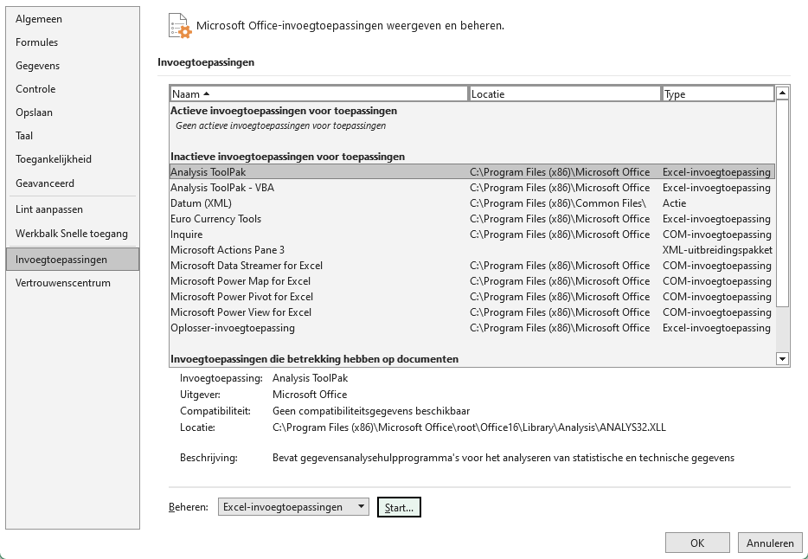Open the Geavanceerd options category

(x=72, y=183)
